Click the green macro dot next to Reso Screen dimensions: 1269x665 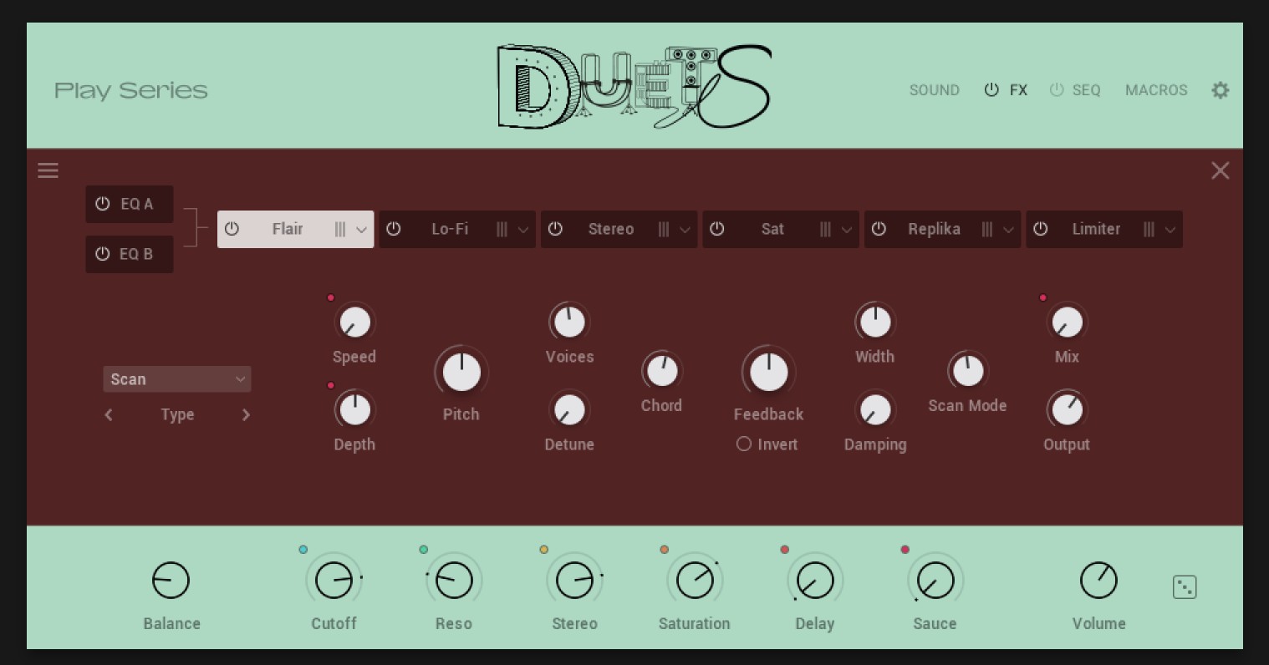(424, 550)
